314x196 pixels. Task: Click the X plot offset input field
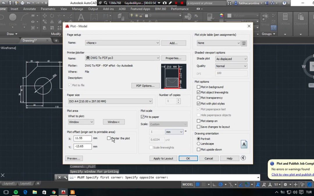[x=83, y=138]
